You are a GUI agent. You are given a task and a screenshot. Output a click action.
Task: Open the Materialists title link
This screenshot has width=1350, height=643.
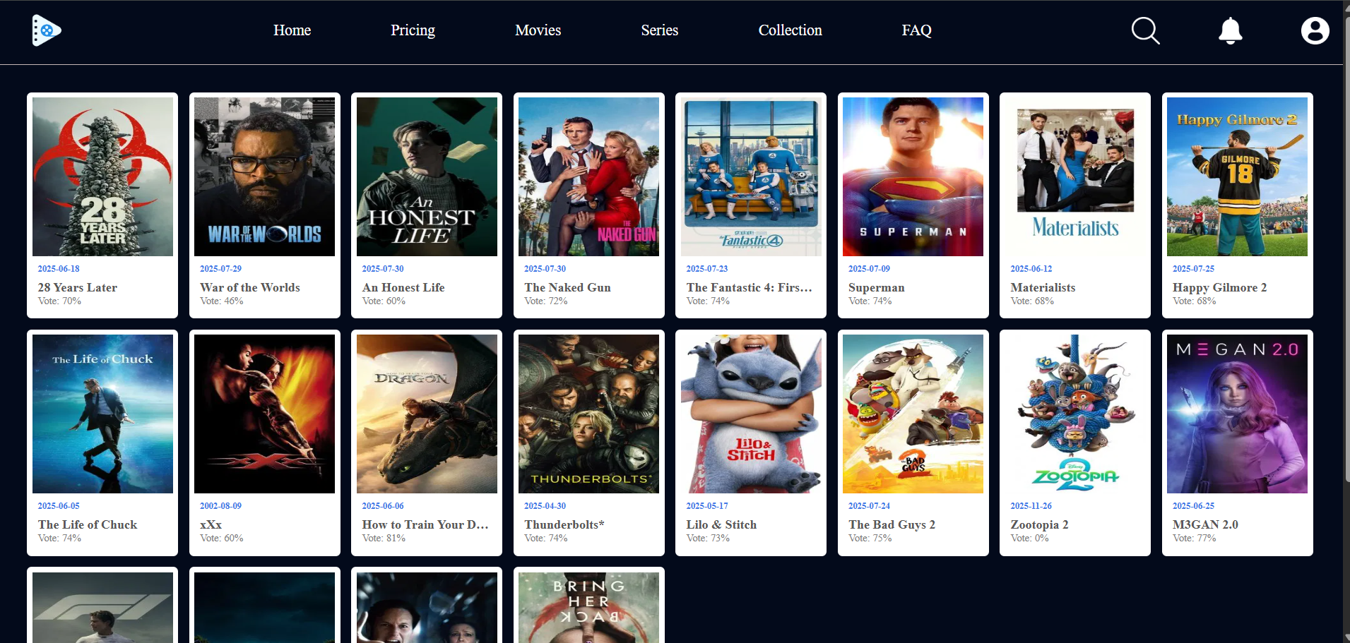click(x=1043, y=287)
